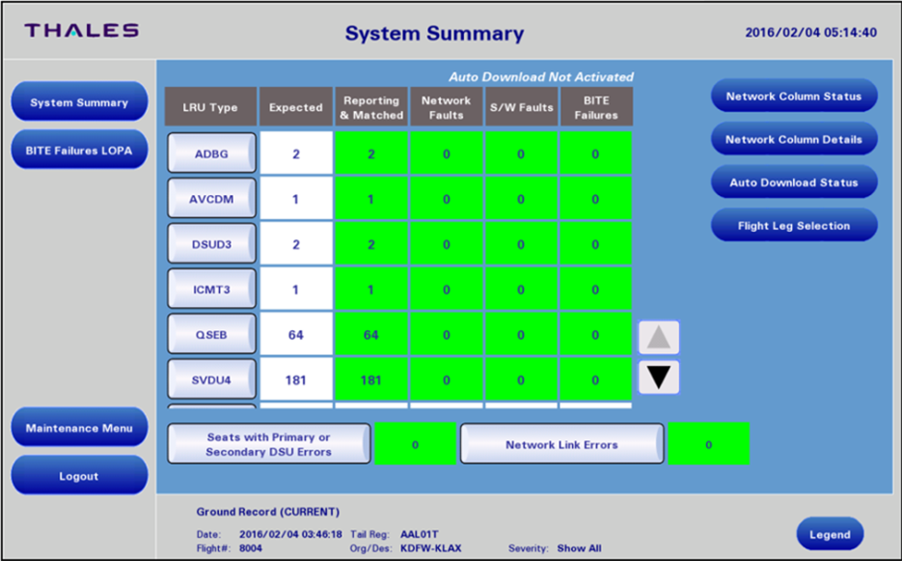Click the Show All severity filter

tap(579, 548)
